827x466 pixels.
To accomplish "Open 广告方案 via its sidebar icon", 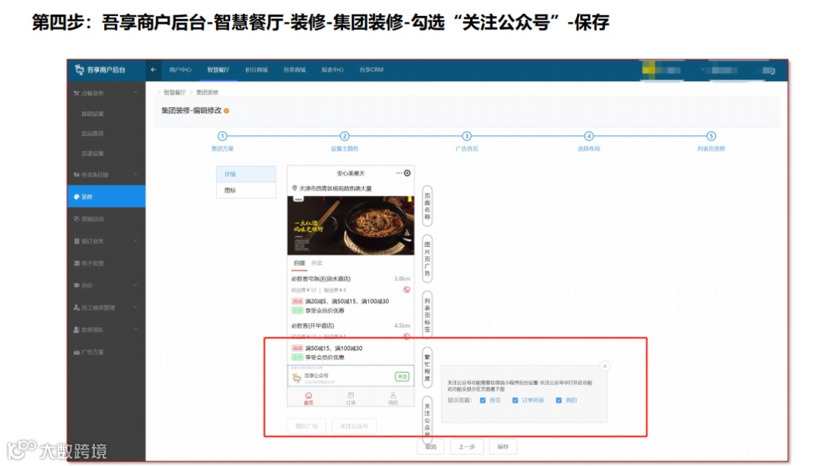I will click(77, 352).
